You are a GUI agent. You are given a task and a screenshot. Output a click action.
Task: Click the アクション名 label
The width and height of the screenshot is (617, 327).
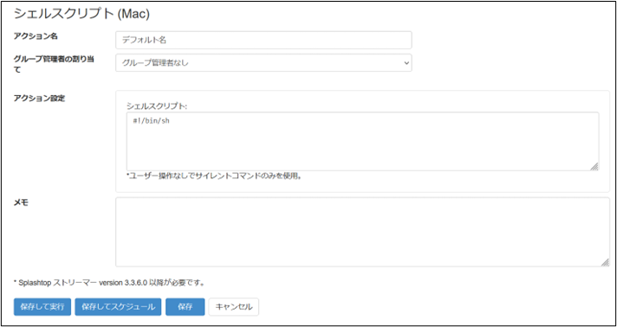click(36, 36)
